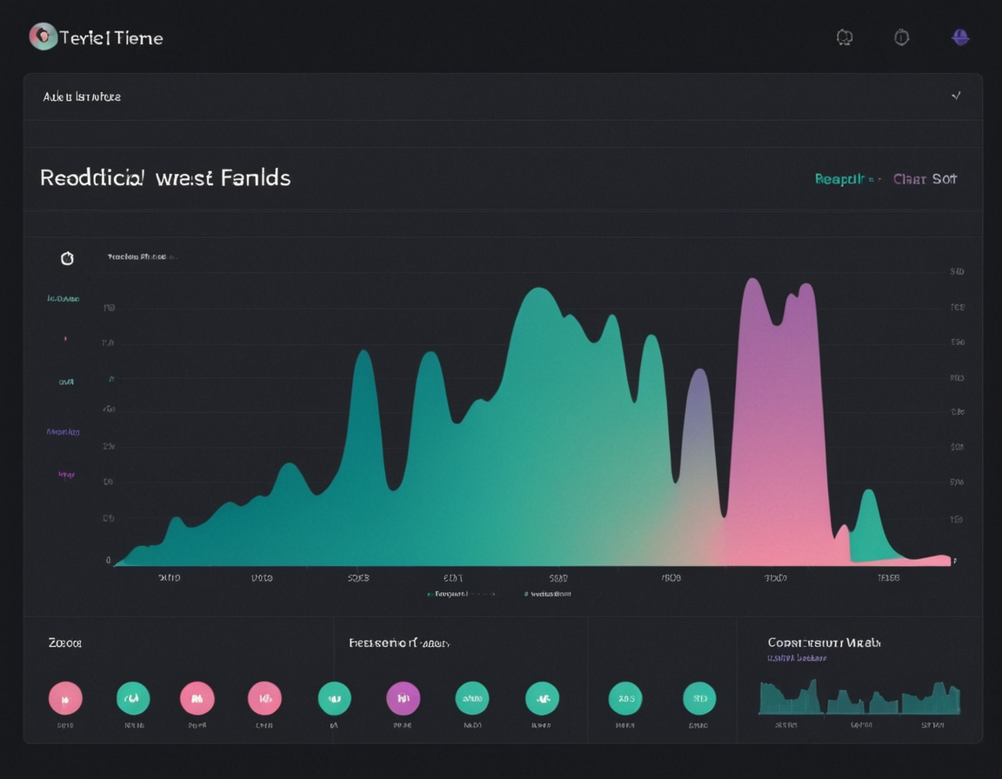
Task: Toggle the purple label in the chart's left legend
Action: [63, 431]
